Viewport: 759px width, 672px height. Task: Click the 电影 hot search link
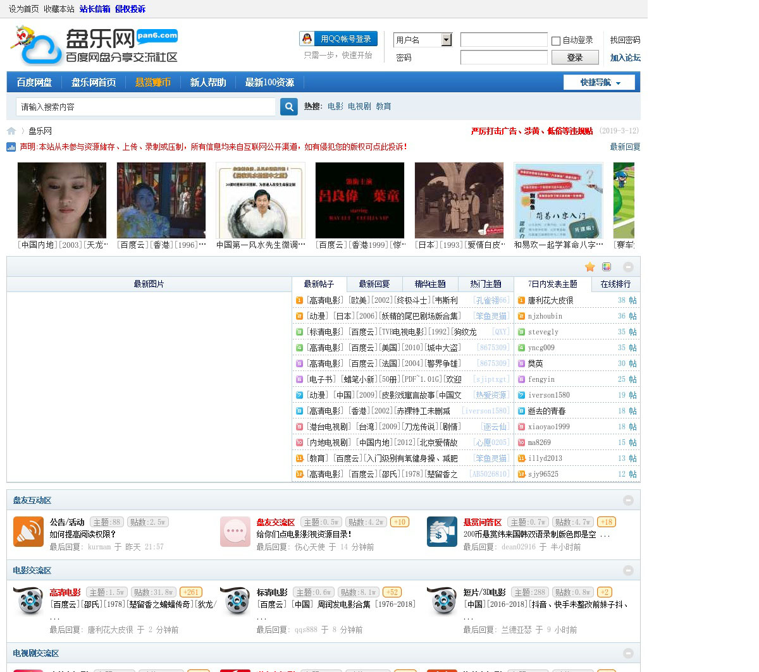pyautogui.click(x=335, y=106)
